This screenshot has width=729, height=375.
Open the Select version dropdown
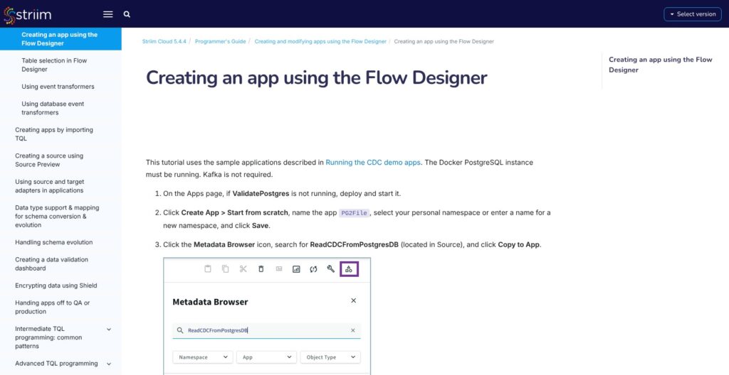[x=692, y=14]
